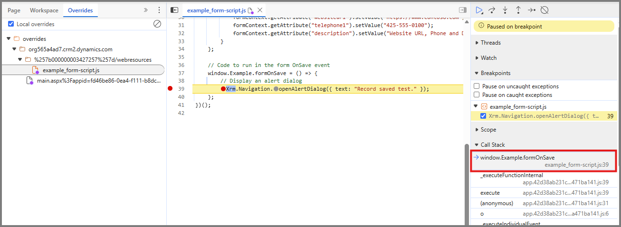Screen dimensions: 621x227
Task: Click gray inline breakpoint before openAlertDialog
Action: coord(276,89)
